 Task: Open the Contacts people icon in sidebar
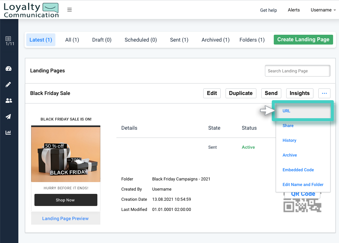(x=9, y=100)
